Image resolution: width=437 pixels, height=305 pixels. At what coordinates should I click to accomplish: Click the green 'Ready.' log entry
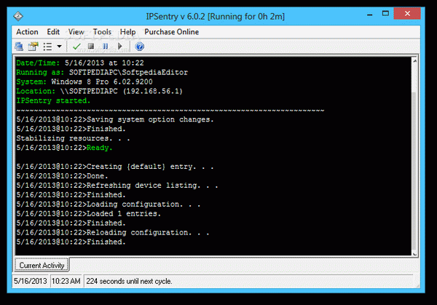[100, 148]
